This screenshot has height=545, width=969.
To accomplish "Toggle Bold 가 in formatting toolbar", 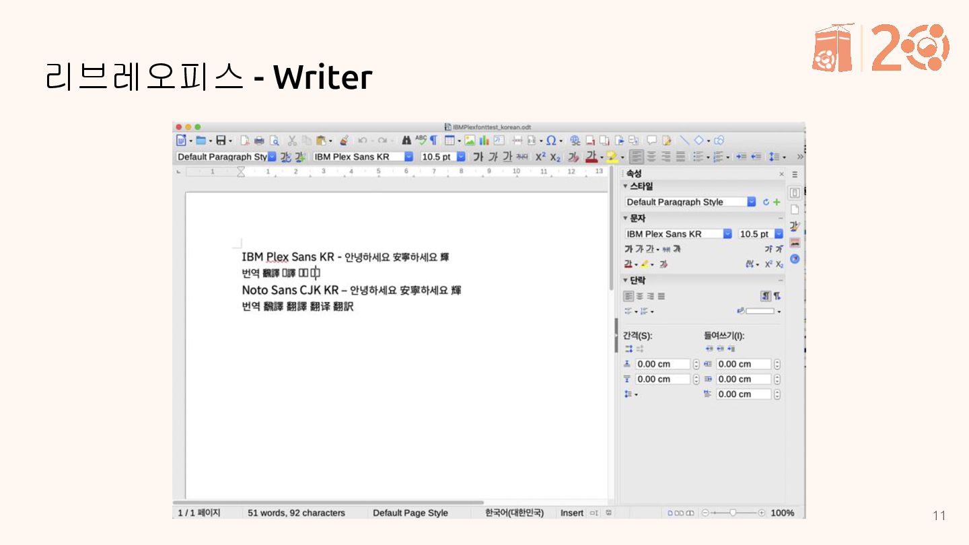I will [x=478, y=157].
